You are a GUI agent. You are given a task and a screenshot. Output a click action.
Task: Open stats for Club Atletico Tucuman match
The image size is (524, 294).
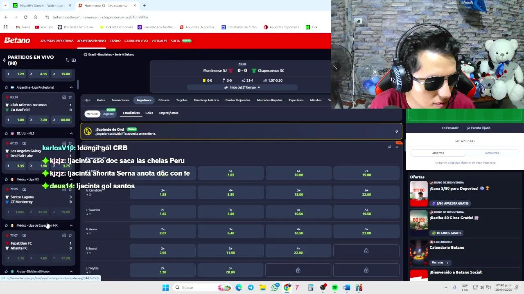coord(64,97)
